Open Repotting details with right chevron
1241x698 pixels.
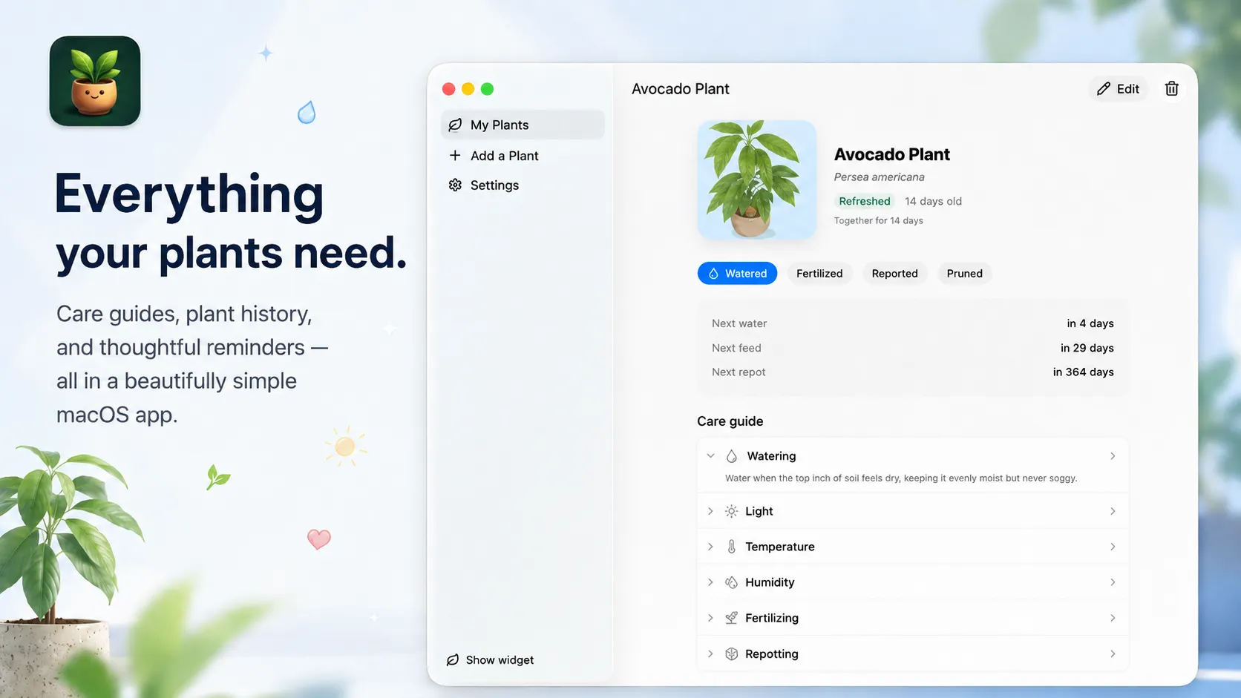pyautogui.click(x=1113, y=653)
